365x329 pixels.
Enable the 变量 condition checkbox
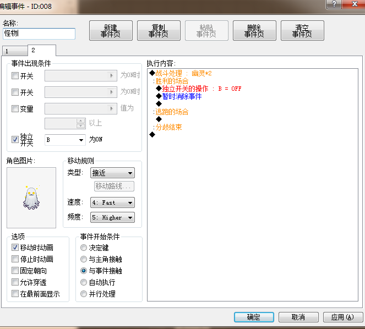(x=15, y=108)
